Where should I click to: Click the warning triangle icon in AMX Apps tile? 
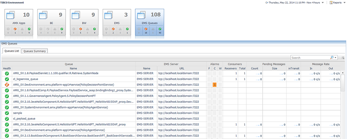click(x=22, y=29)
